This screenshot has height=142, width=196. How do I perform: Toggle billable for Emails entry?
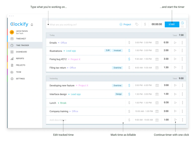pyautogui.click(x=129, y=42)
